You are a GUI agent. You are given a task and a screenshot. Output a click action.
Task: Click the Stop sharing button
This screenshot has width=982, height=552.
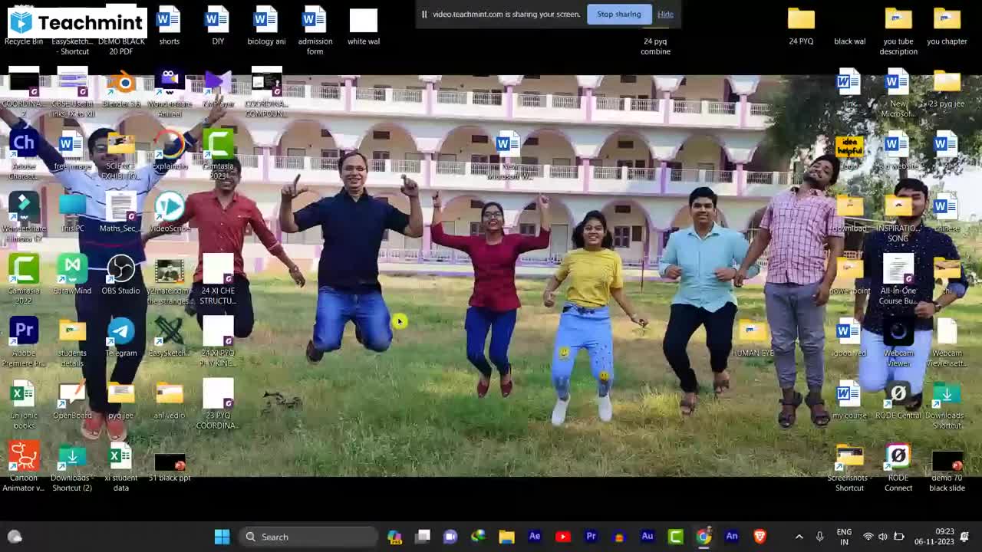click(618, 14)
